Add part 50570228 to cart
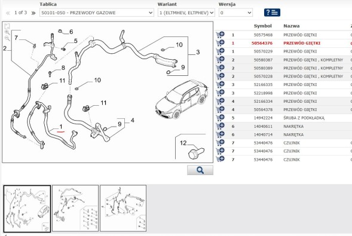352x236 pixels. click(220, 76)
